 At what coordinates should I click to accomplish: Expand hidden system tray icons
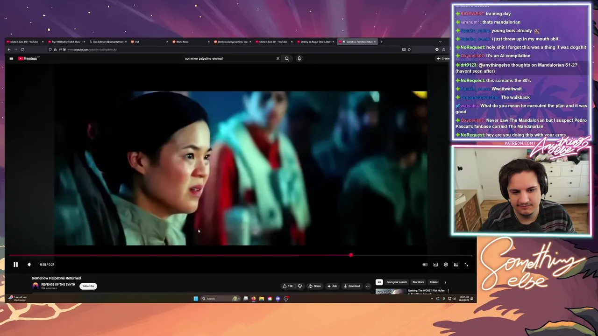[432, 299]
